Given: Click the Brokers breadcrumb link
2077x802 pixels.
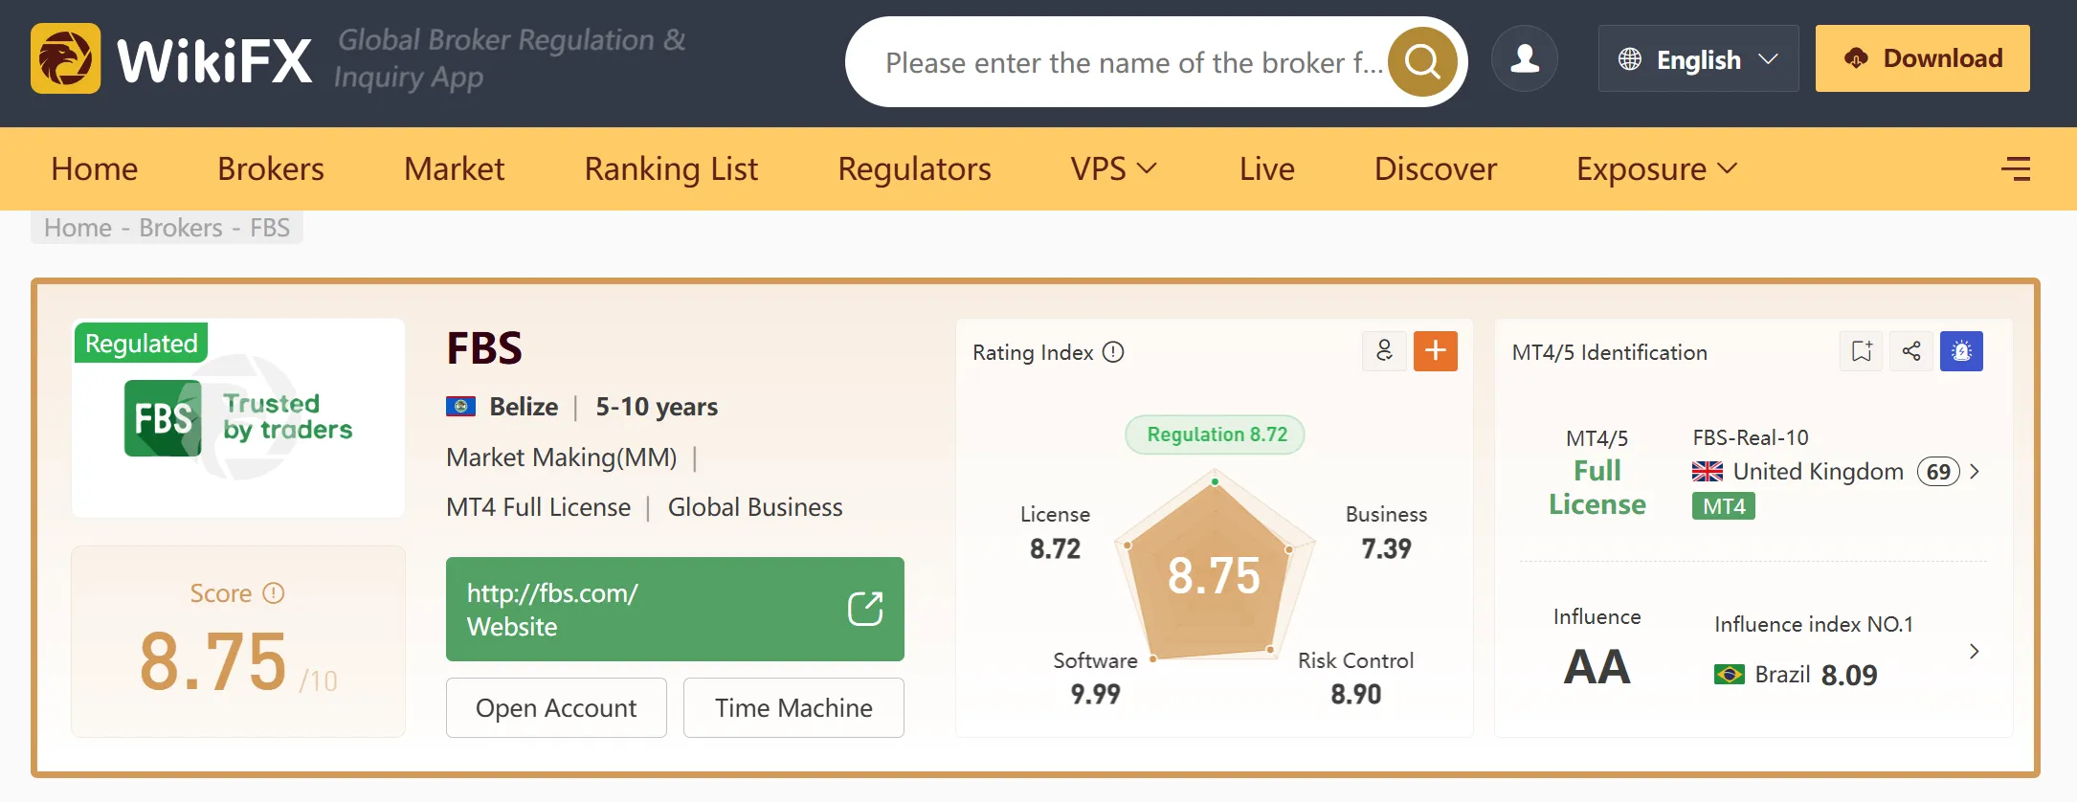Looking at the screenshot, I should (181, 228).
